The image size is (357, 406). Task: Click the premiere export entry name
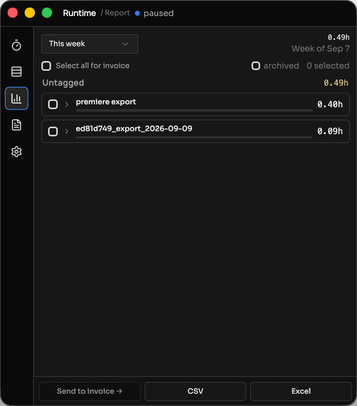[106, 102]
